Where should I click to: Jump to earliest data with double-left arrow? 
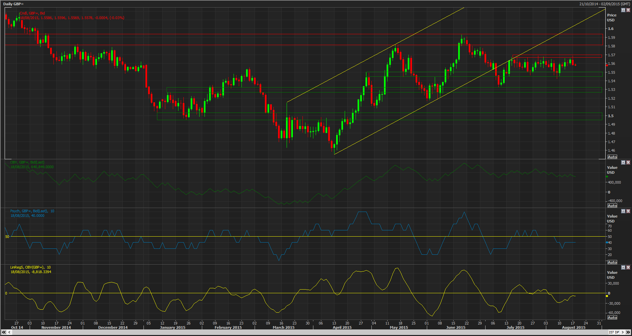click(x=4, y=332)
